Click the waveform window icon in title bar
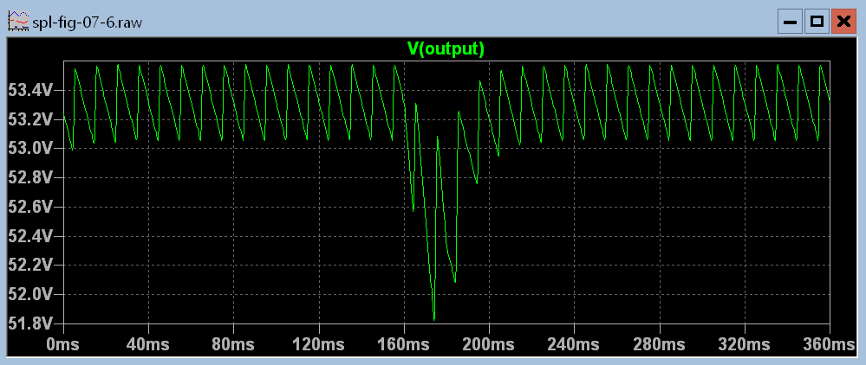 coord(17,22)
